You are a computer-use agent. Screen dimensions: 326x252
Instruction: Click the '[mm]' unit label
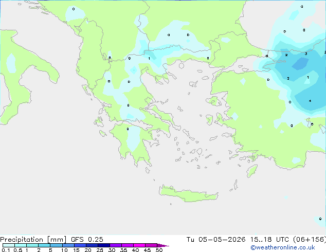57,240
